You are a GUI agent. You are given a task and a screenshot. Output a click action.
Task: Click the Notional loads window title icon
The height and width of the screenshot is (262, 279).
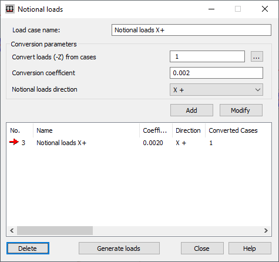(9, 9)
